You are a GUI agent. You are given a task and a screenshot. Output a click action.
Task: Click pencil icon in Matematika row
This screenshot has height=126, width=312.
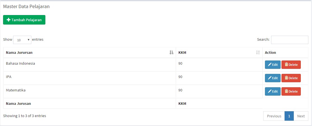pos(269,91)
